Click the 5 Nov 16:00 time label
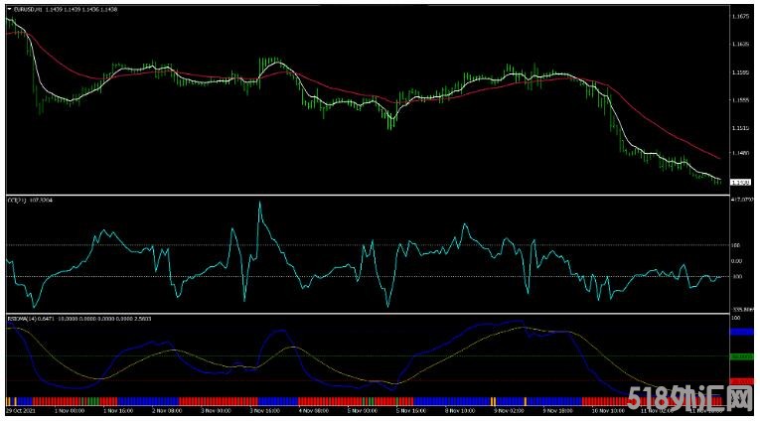 tap(411, 411)
